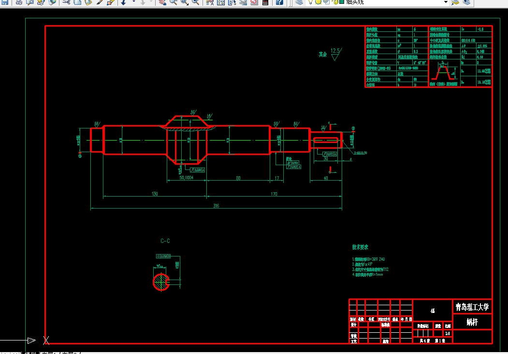This screenshot has height=354, width=508.
Task: Click the Layer Previous icon
Action: coord(466,2)
